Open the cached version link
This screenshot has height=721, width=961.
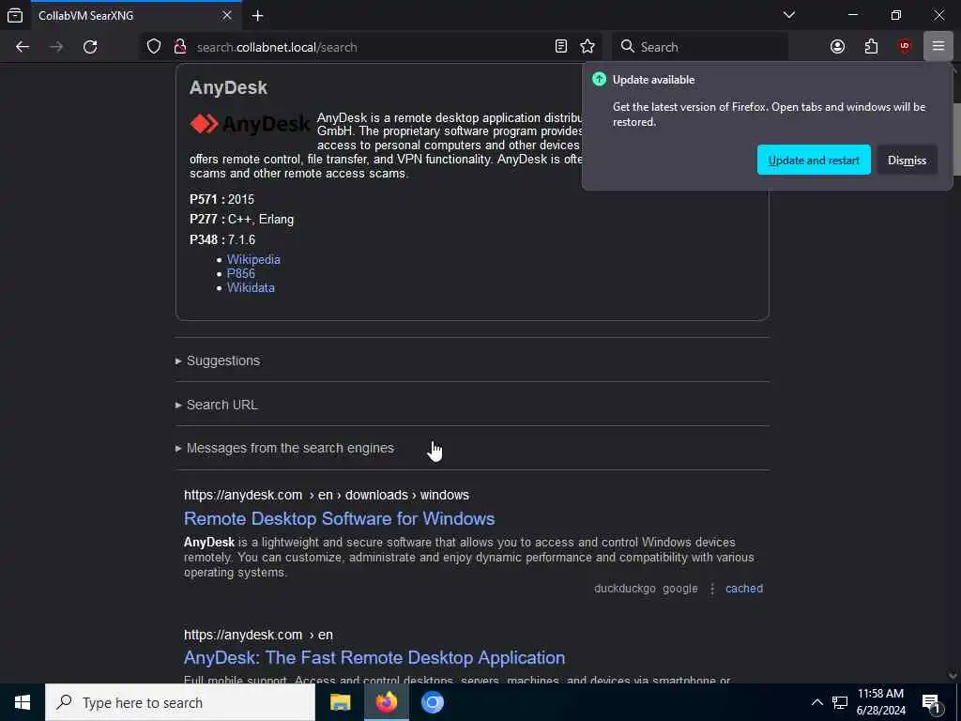[x=744, y=589]
